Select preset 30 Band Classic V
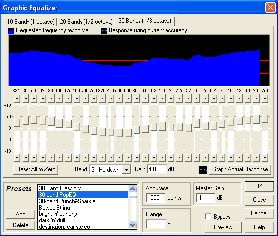This screenshot has height=236, width=278. (83, 188)
